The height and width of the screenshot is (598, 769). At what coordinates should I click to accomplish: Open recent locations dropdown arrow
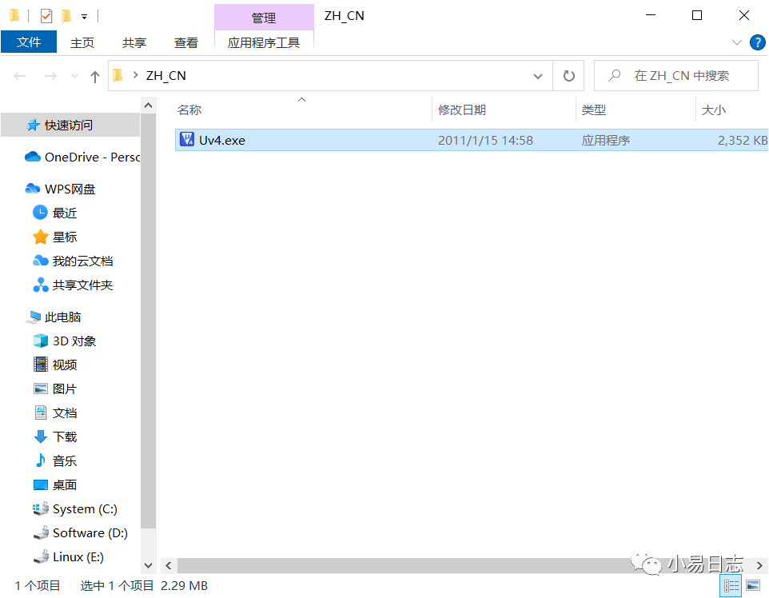[74, 76]
